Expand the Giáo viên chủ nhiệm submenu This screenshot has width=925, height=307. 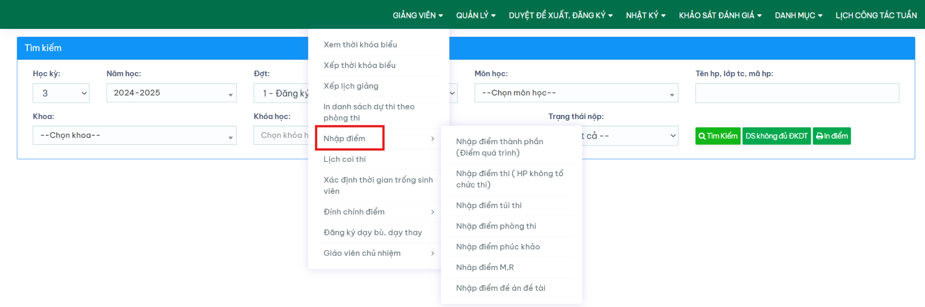pos(378,253)
